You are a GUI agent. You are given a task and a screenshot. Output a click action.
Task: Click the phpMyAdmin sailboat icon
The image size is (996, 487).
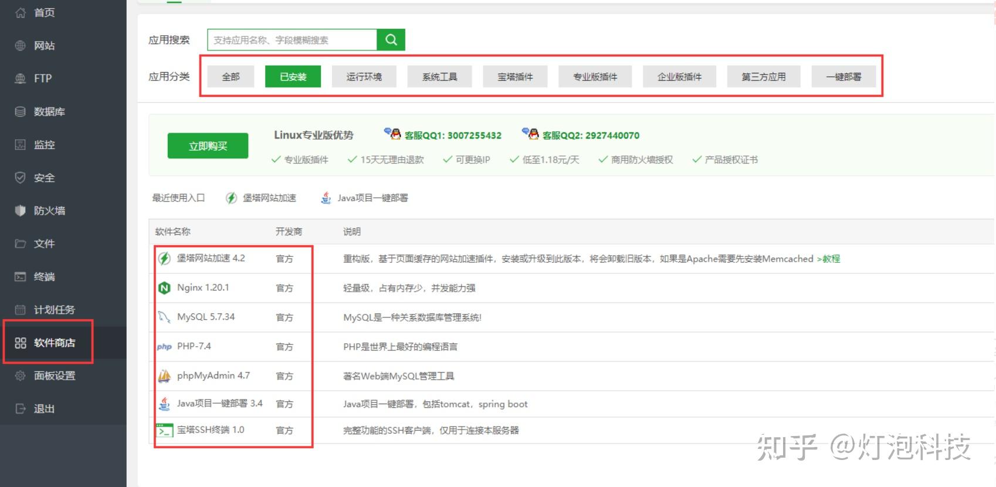click(165, 376)
